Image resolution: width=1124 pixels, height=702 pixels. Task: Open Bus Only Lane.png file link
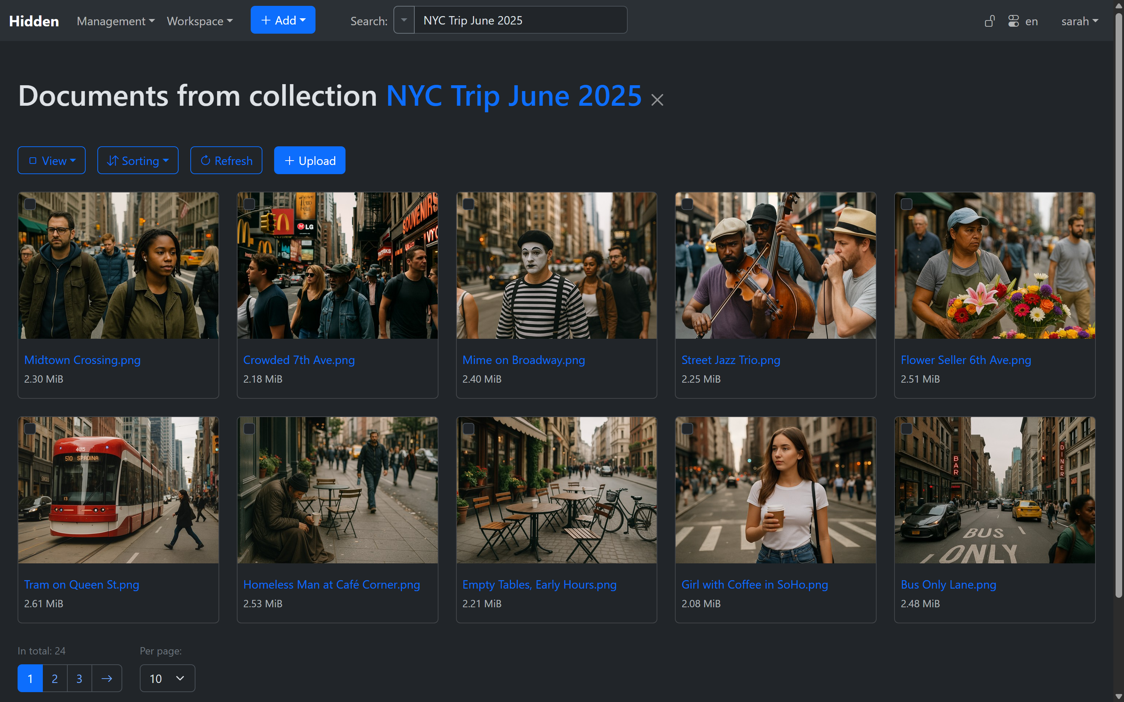[948, 585]
